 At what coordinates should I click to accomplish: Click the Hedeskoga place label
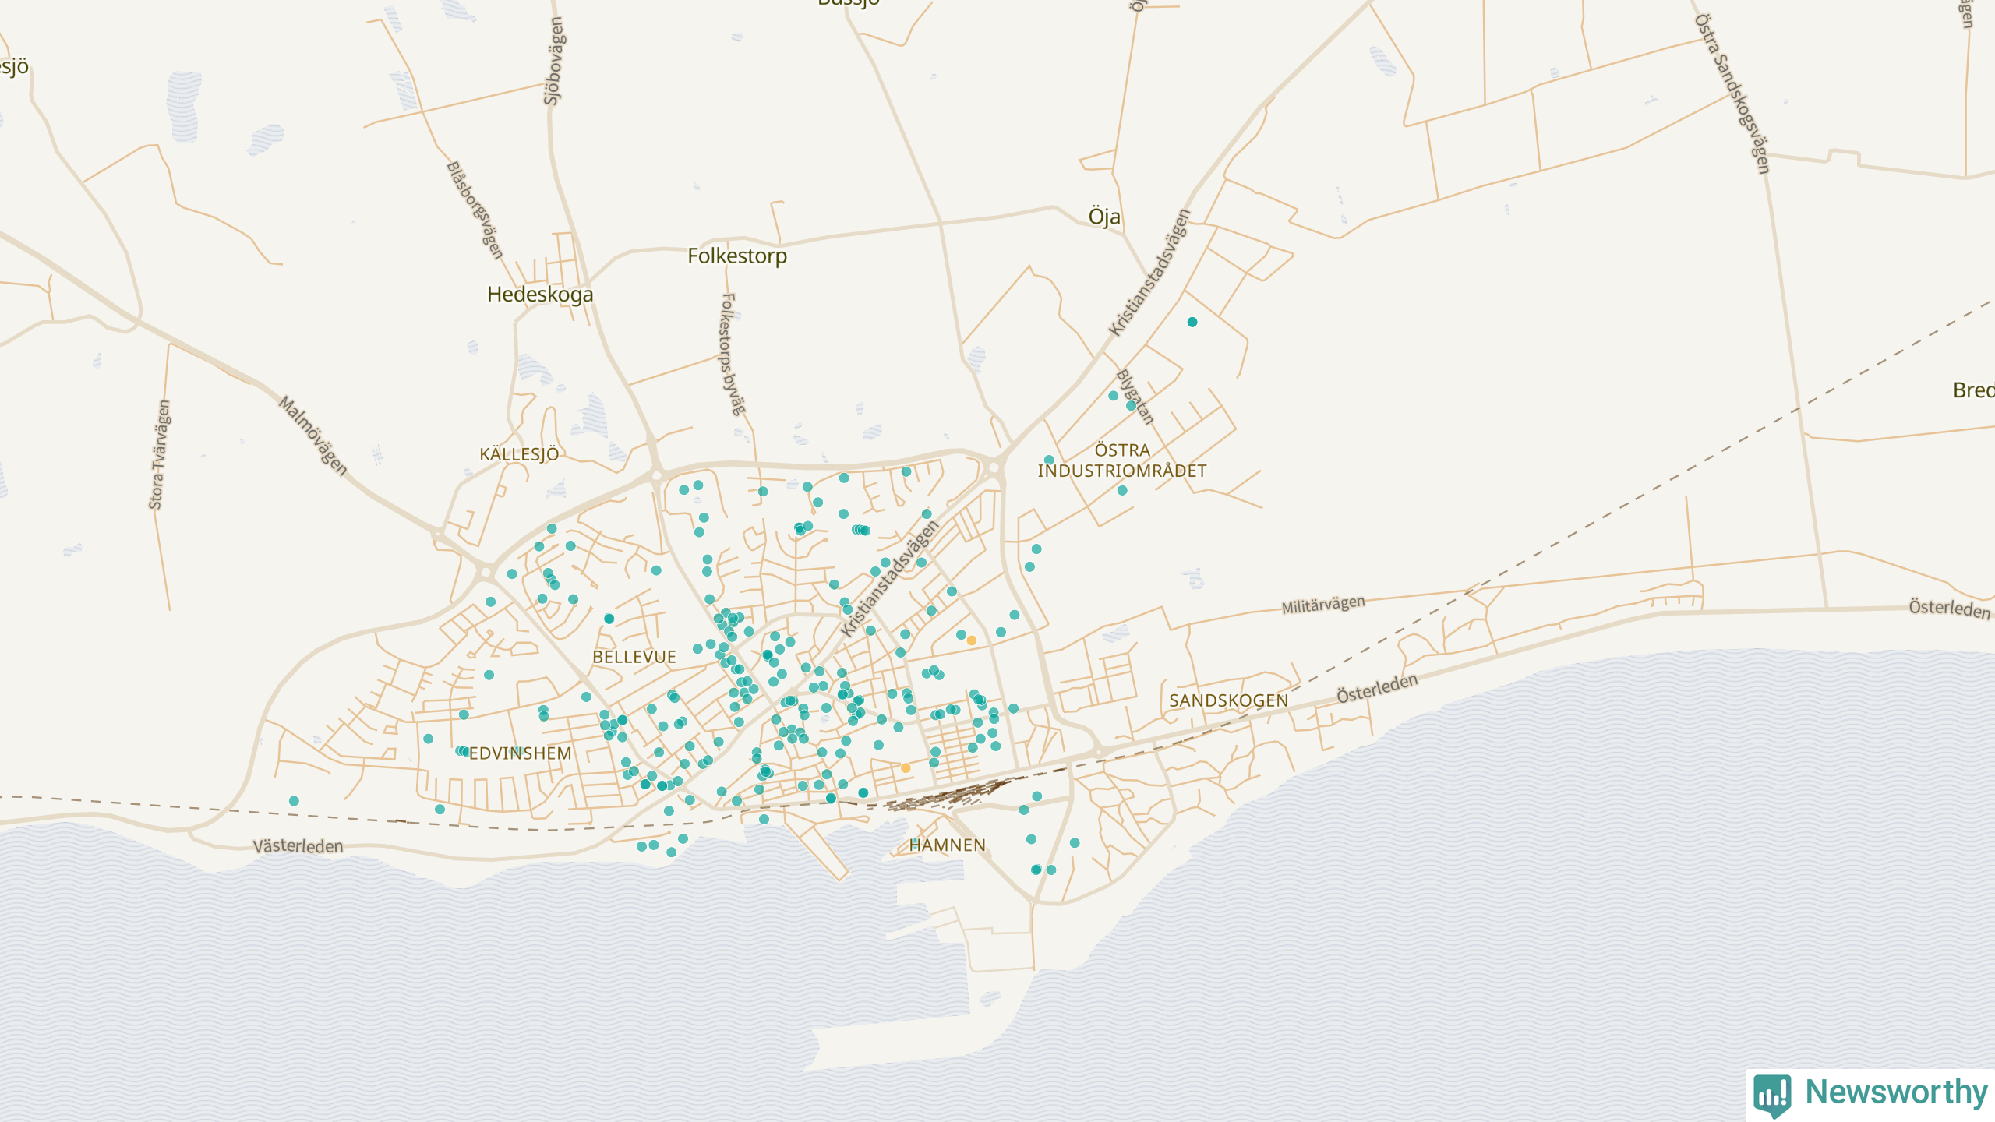pyautogui.click(x=540, y=295)
